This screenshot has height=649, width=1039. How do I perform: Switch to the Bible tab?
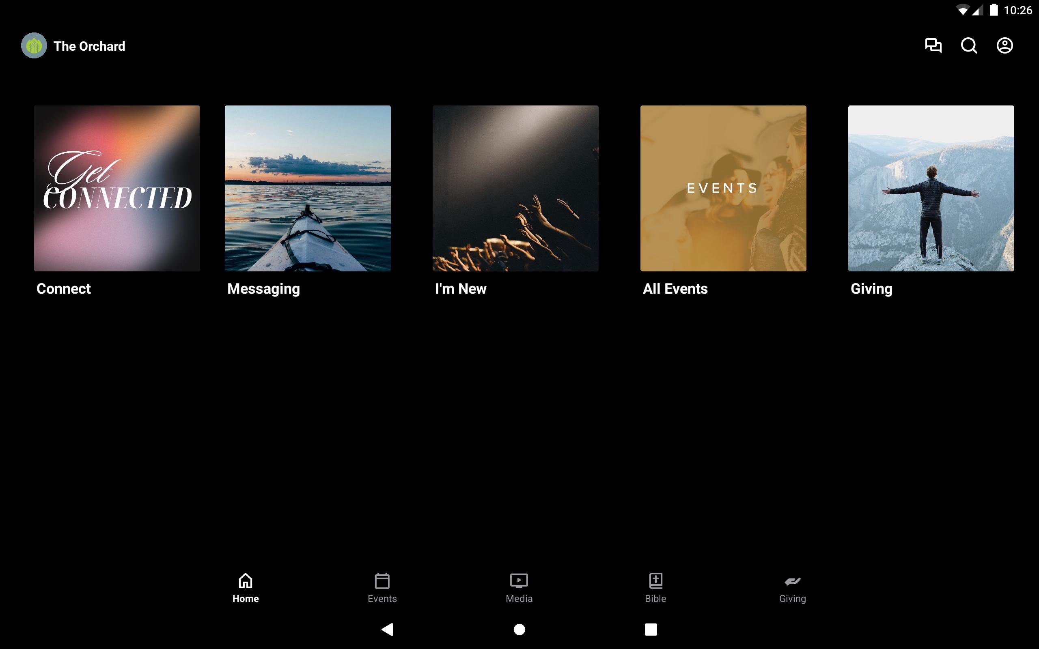click(x=655, y=588)
